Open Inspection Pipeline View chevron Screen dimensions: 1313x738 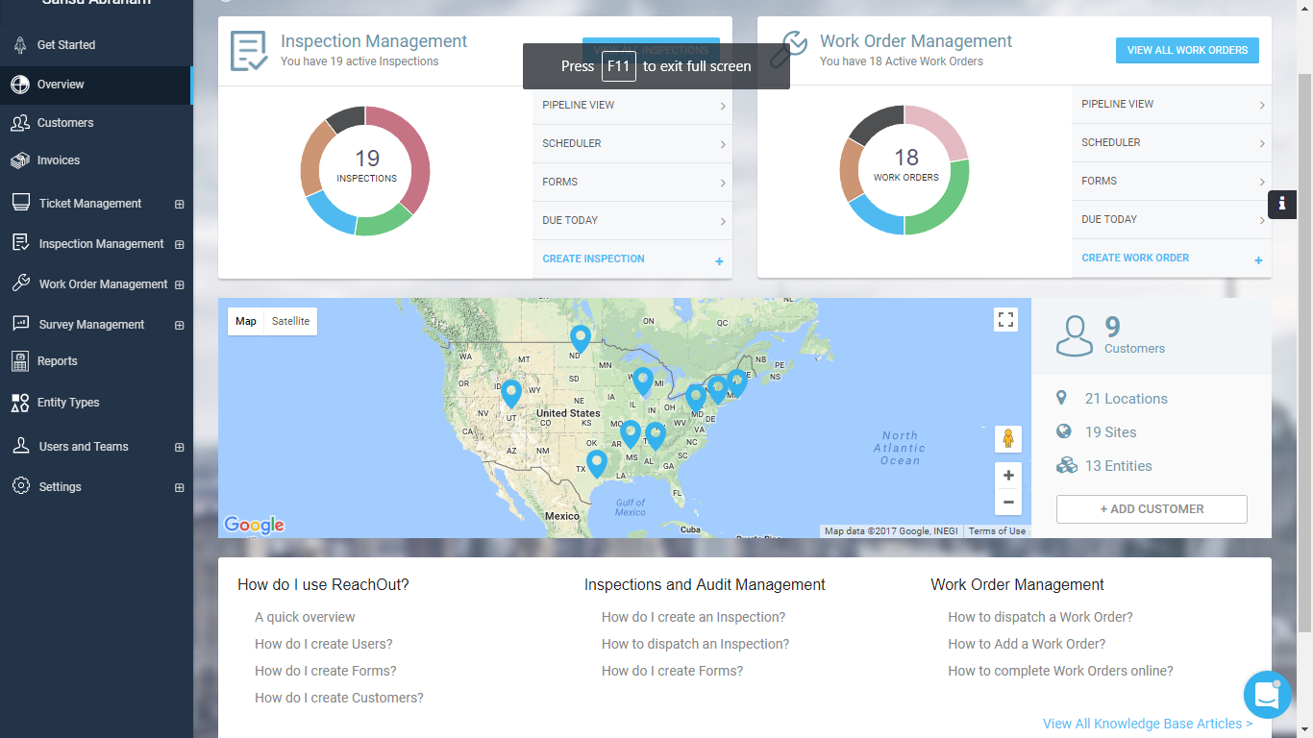723,106
